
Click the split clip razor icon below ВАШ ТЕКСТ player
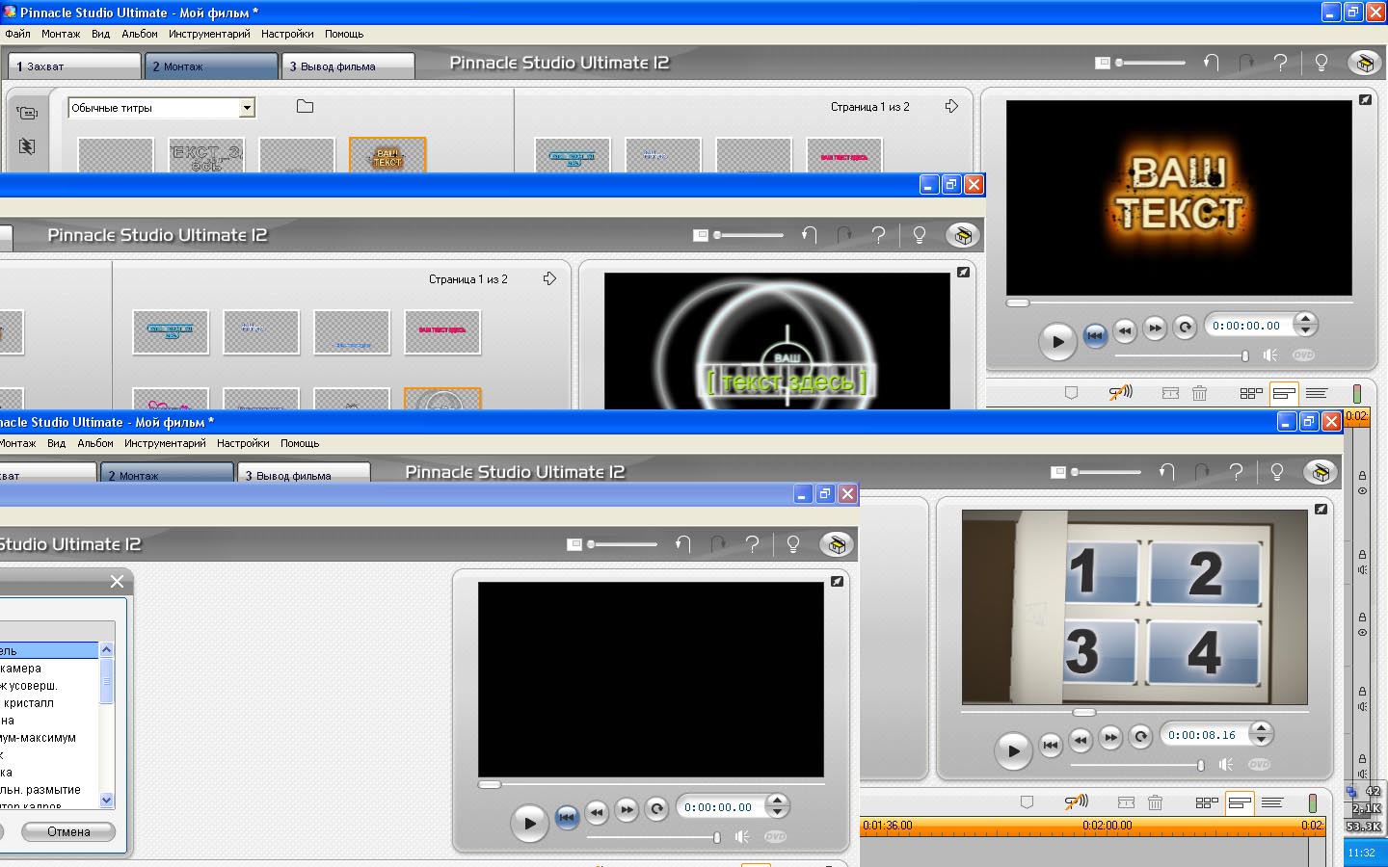coord(1170,393)
